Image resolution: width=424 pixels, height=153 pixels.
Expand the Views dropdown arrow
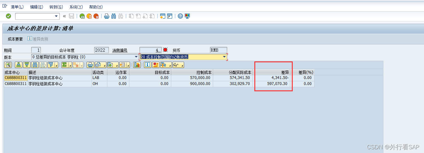tap(104, 65)
